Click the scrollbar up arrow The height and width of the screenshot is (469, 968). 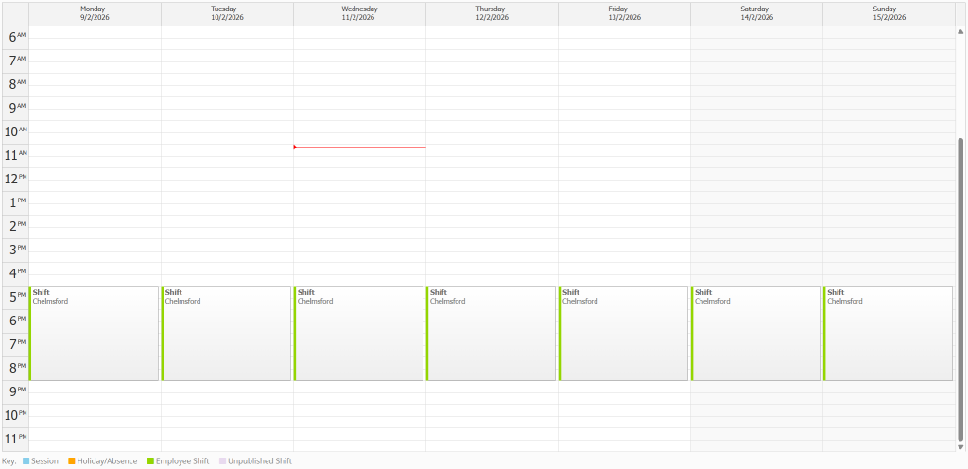[x=961, y=32]
